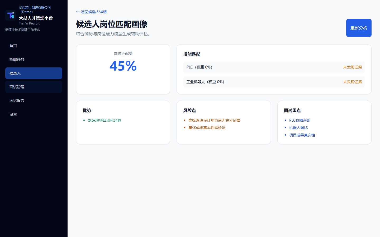This screenshot has height=237, width=380.
Task: Click the TianYi Recruit logo icon
Action: pos(11,15)
